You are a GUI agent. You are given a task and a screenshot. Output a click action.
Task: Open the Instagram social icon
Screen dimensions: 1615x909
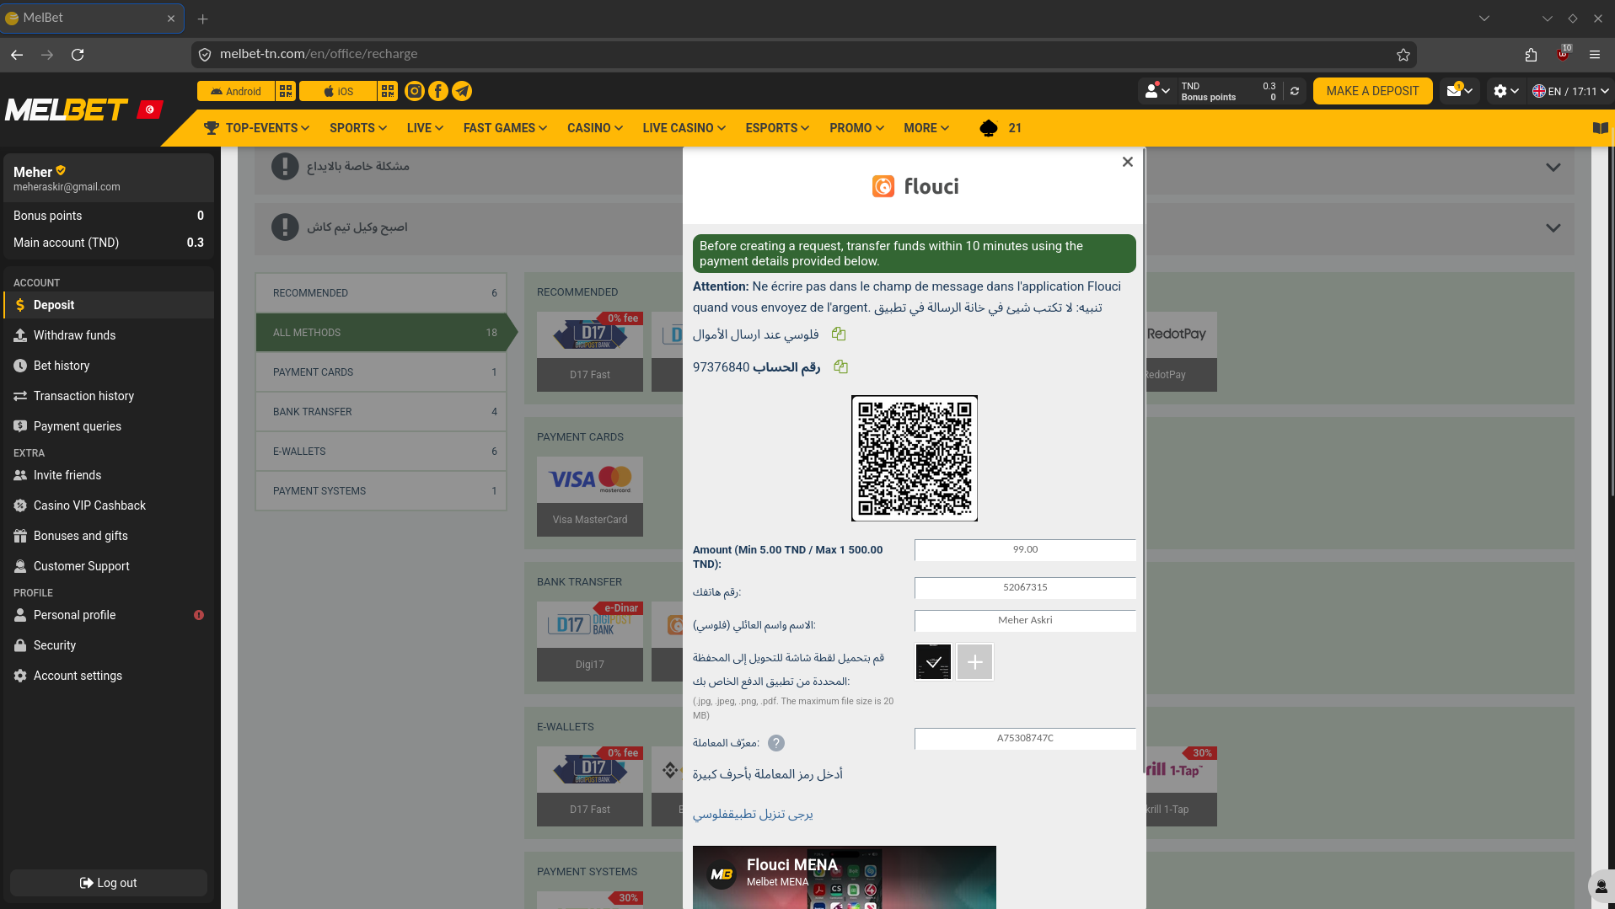tap(415, 91)
